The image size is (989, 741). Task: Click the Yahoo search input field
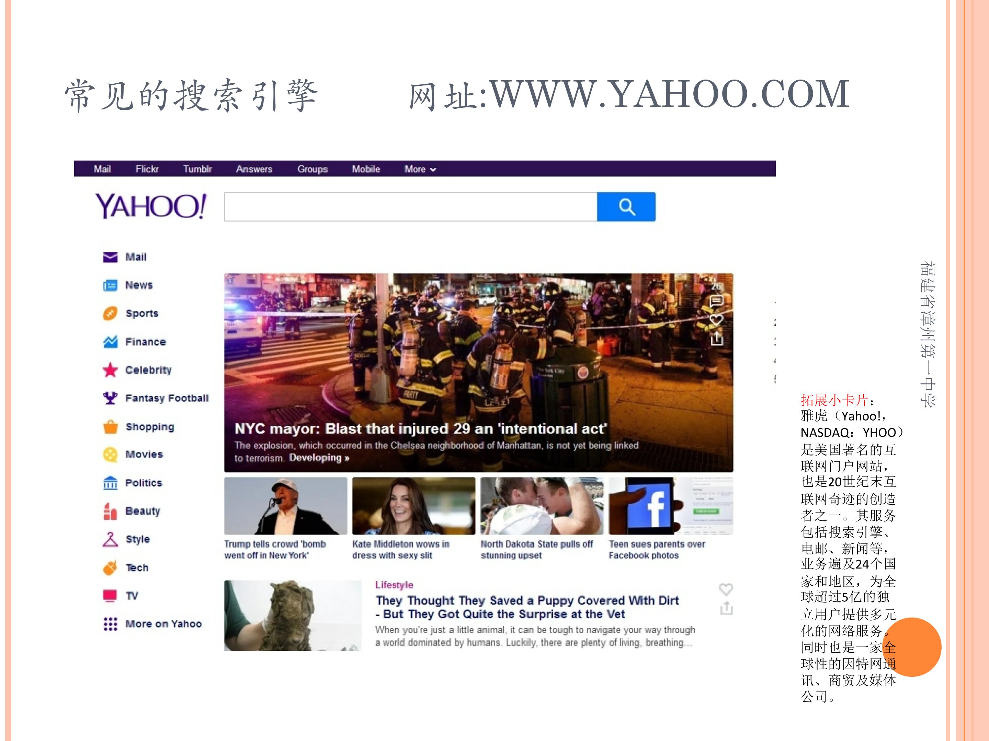410,207
